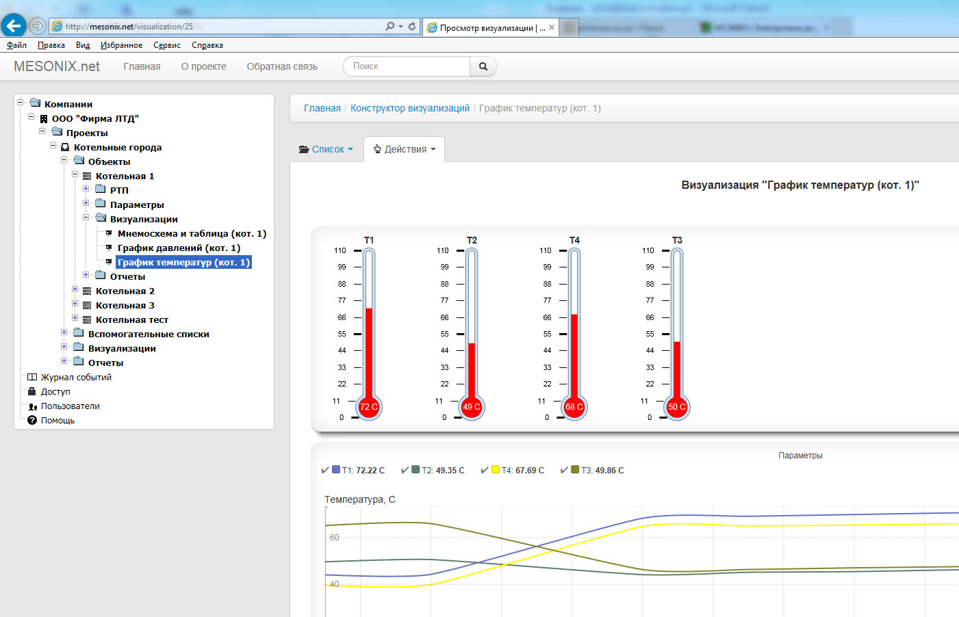
Task: Click the Поиск search input field
Action: coord(407,66)
